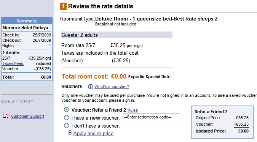
Task: Click the arrow icon before Apply and re-price
Action: click(x=70, y=133)
